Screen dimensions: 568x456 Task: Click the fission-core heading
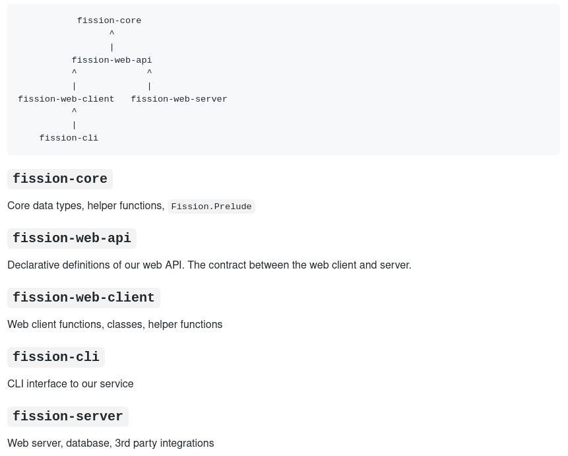pyautogui.click(x=60, y=179)
